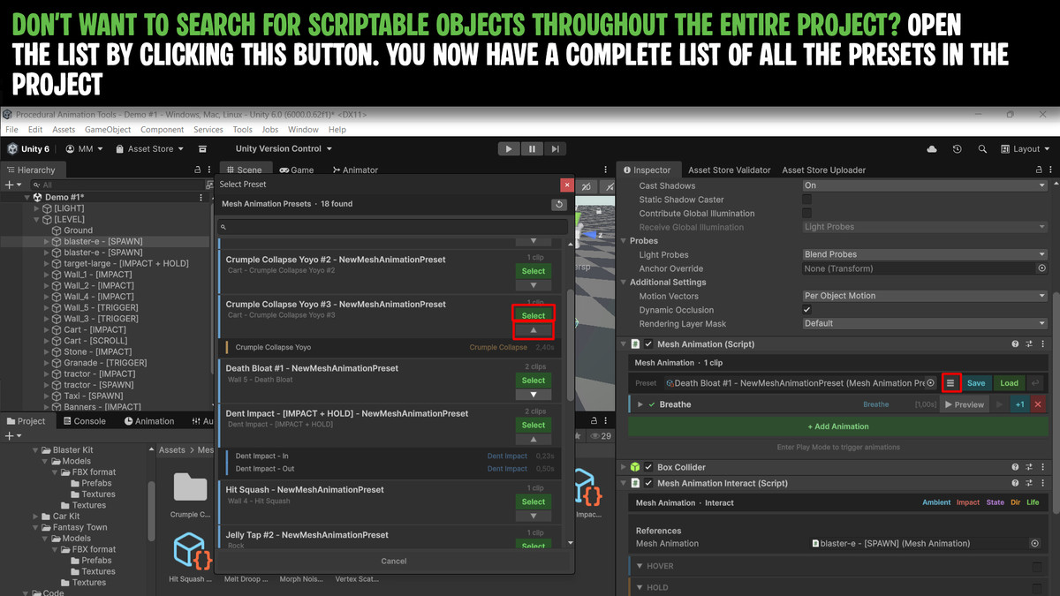Open the Rendering Layer Mask dropdown
This screenshot has width=1060, height=596.
(x=924, y=323)
